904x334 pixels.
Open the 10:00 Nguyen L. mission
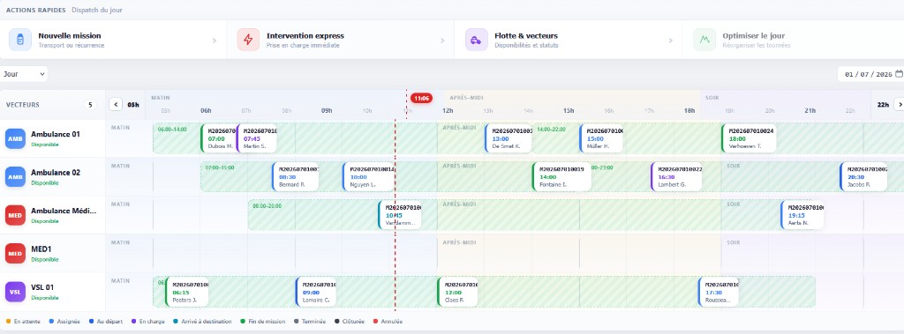(x=369, y=176)
